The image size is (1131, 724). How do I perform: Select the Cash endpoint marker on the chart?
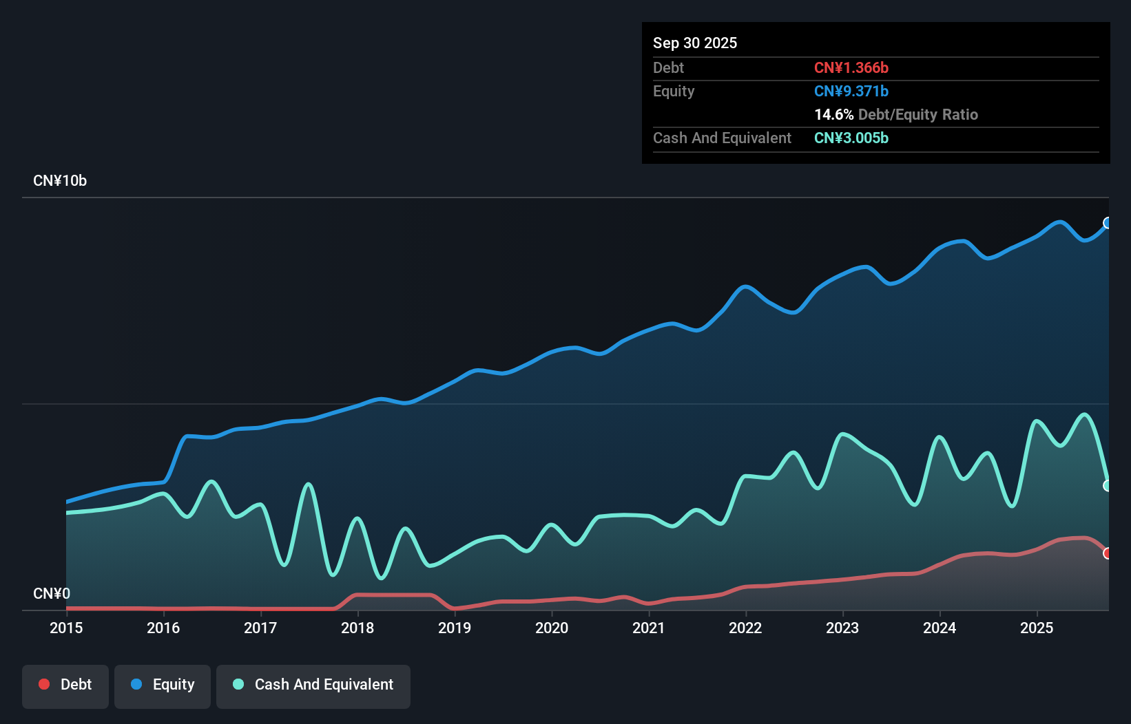click(1108, 487)
